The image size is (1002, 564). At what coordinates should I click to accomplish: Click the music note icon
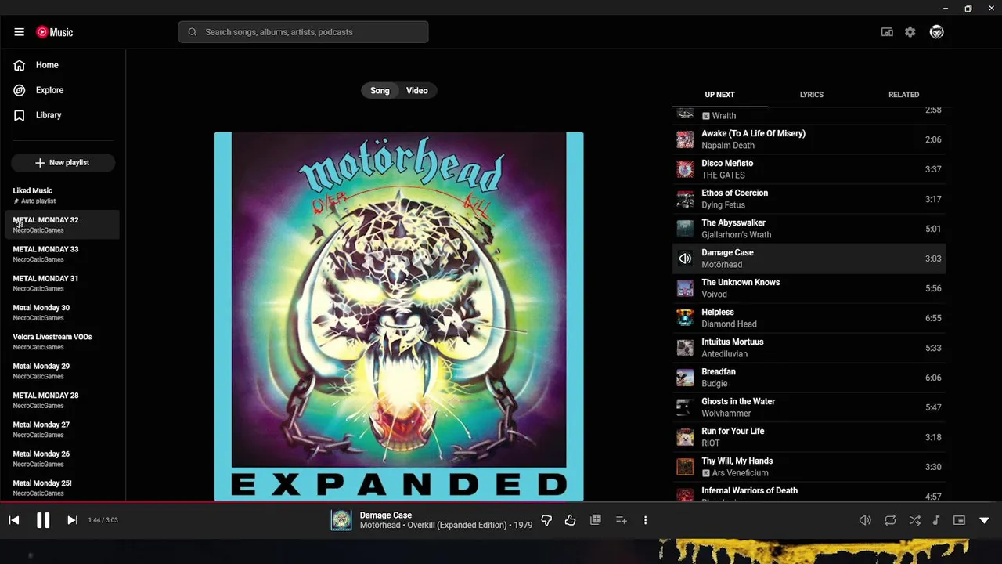click(936, 520)
